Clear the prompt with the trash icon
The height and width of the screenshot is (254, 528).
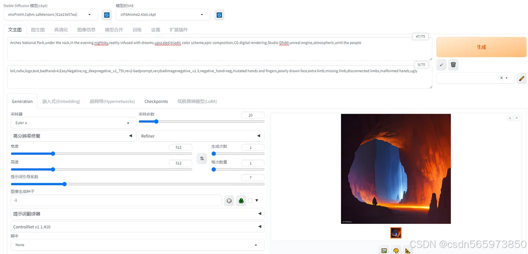453,65
